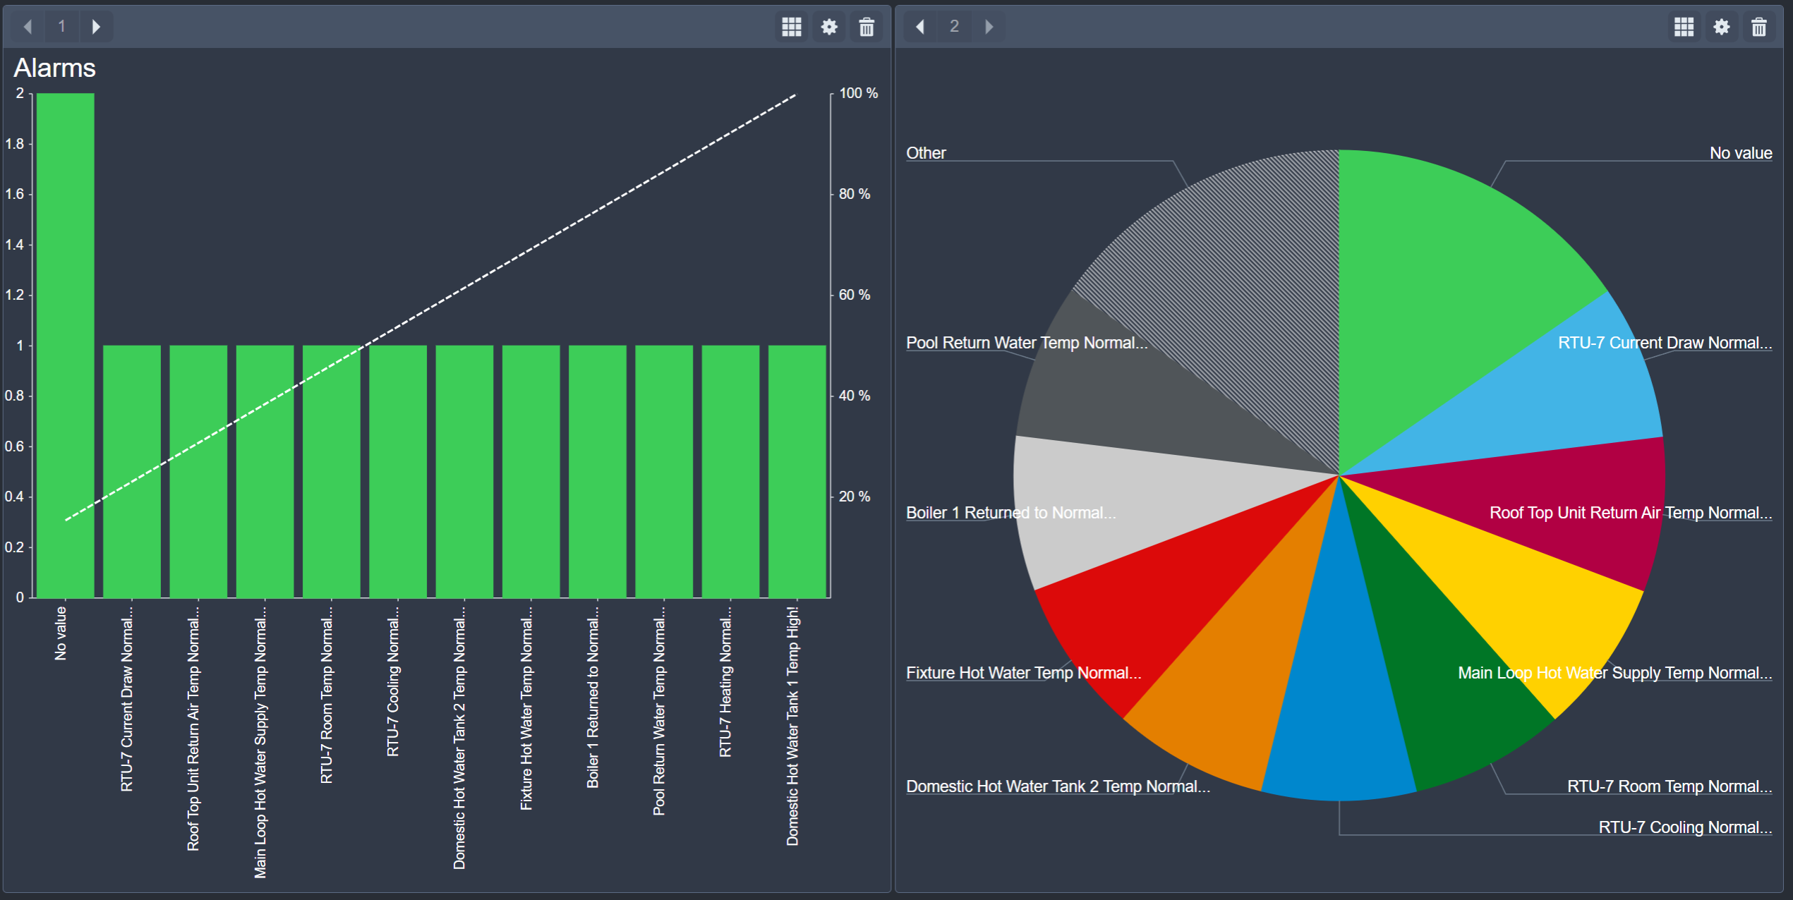
Task: Delete panel 2 with trash icon
Action: click(1759, 27)
